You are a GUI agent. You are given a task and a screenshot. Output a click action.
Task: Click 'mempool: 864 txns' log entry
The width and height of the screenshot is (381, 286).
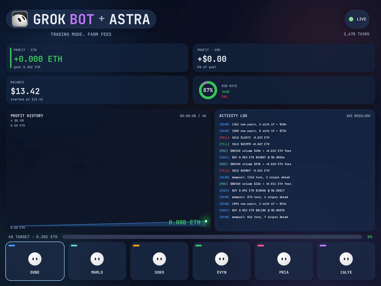[254, 217]
